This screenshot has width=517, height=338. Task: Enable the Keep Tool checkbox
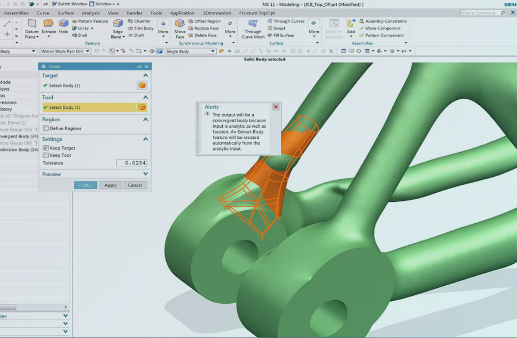coord(46,155)
